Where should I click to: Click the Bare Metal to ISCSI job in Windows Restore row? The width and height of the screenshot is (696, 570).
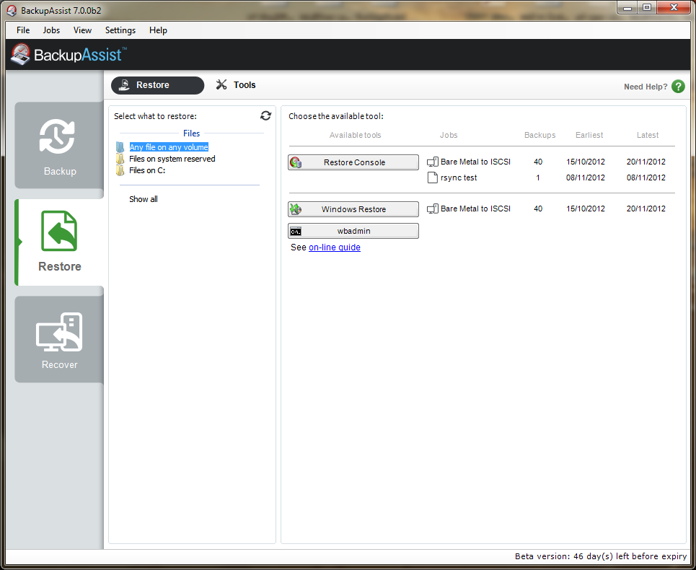475,209
